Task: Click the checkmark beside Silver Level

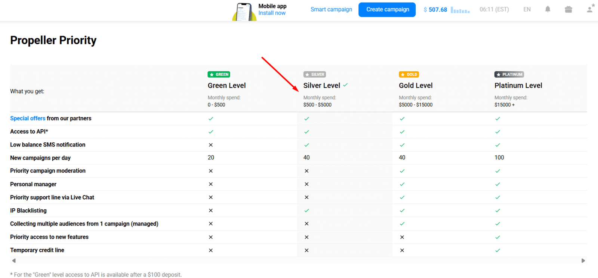Action: [x=345, y=85]
